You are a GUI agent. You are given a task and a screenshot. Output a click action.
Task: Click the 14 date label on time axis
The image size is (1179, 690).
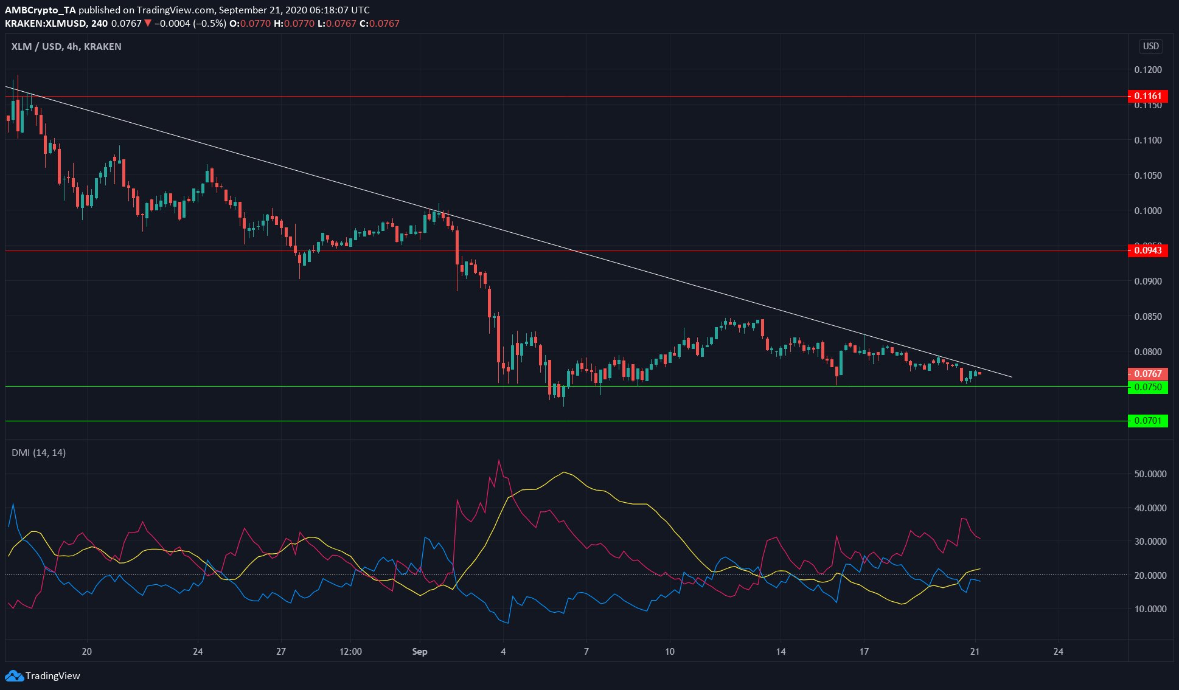(x=781, y=652)
